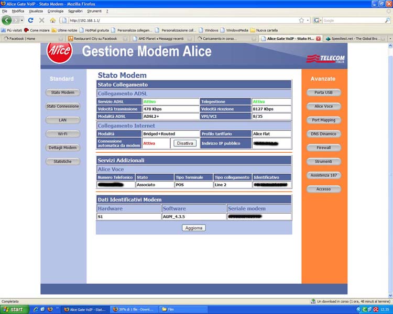Open the Personalizzazione coll... bookmark
Screen dimensions: 393x314
[176, 30]
